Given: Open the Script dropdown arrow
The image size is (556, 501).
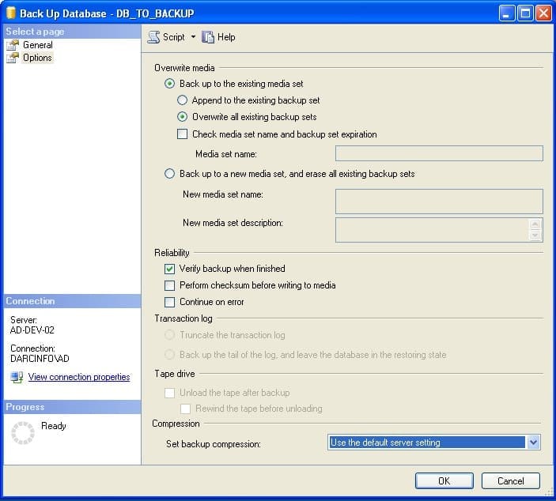Looking at the screenshot, I should (193, 36).
